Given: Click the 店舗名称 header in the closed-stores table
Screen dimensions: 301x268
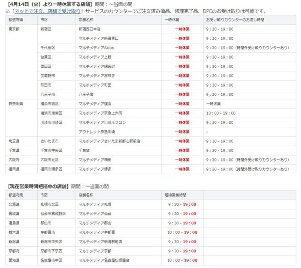Looking at the screenshot, I should click(x=86, y=20).
